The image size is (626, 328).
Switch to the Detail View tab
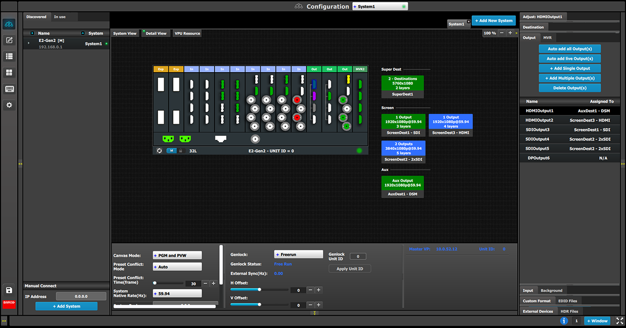156,33
